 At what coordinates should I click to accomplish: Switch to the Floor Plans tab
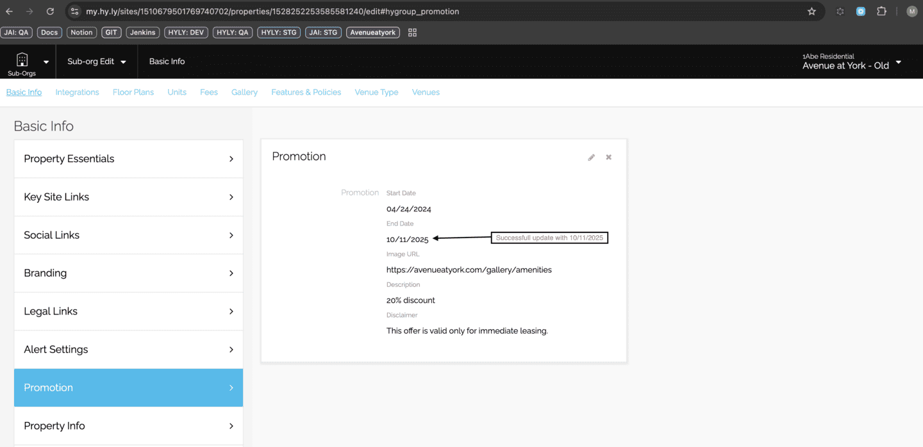tap(133, 92)
